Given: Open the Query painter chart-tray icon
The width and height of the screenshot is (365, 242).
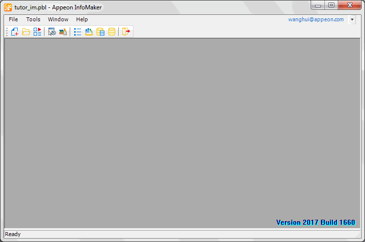Looking at the screenshot, I should tap(89, 32).
